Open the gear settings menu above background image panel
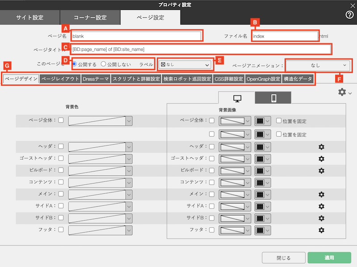Image resolution: width=357 pixels, height=267 pixels. pyautogui.click(x=345, y=92)
